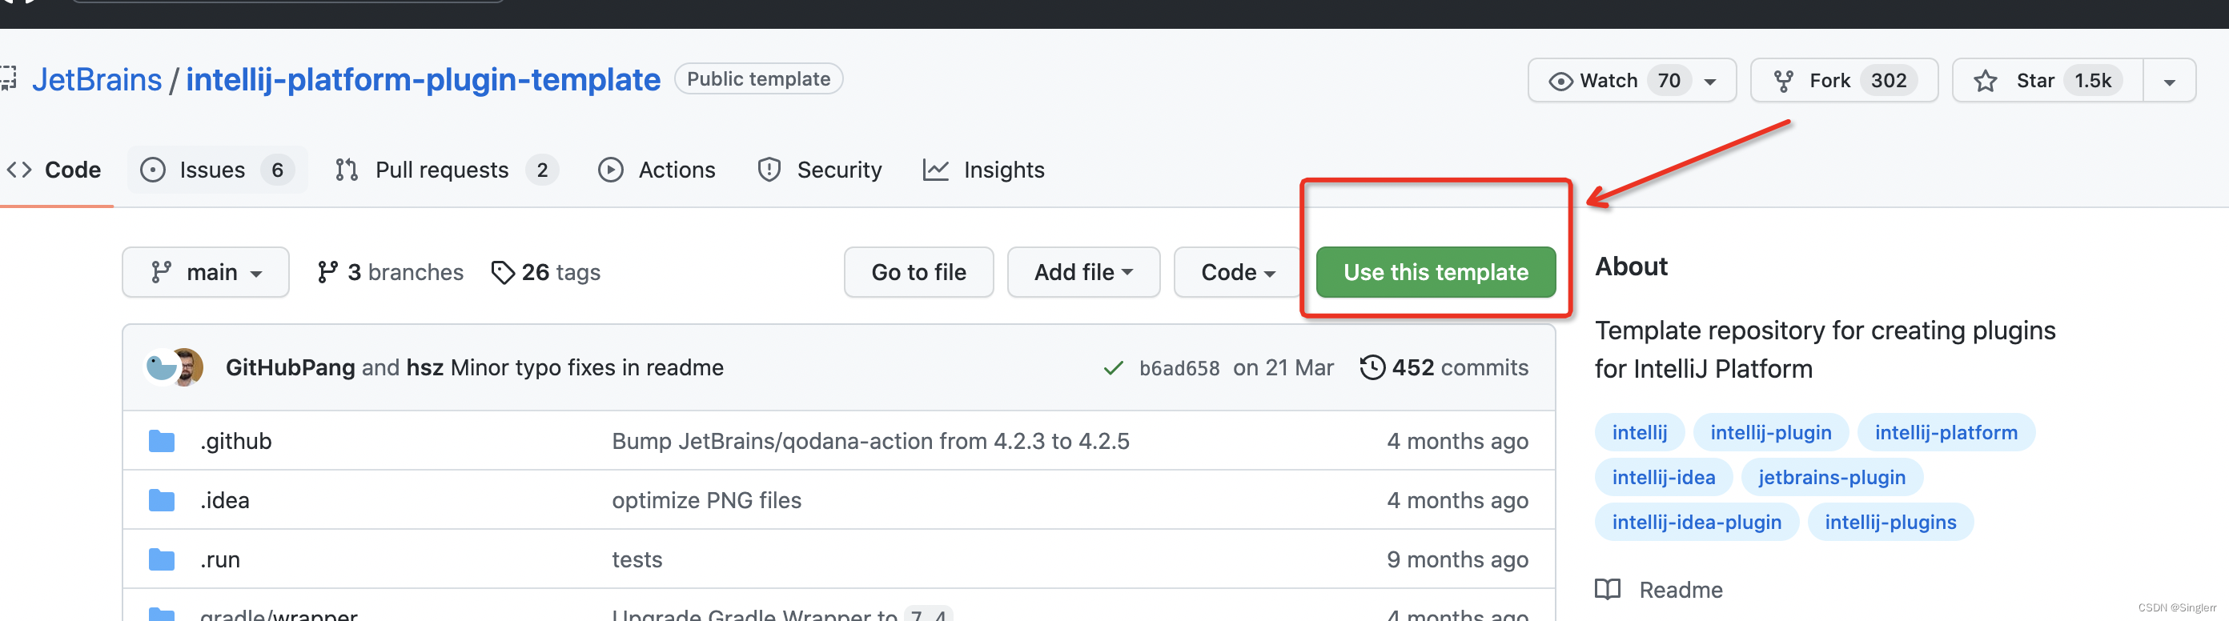
Task: Open the main branch selector dropdown
Action: coord(206,272)
